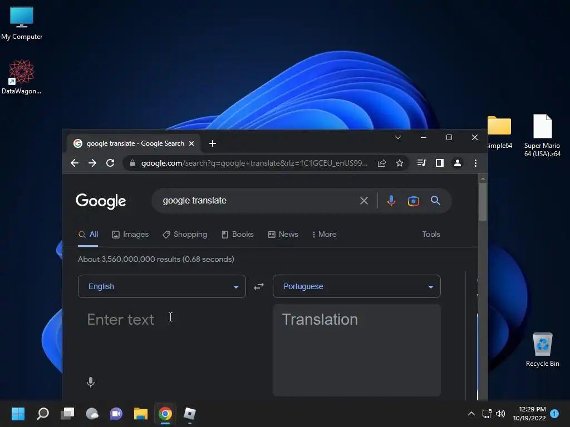Click the magnifier search button
Image resolution: width=570 pixels, height=427 pixels.
435,200
